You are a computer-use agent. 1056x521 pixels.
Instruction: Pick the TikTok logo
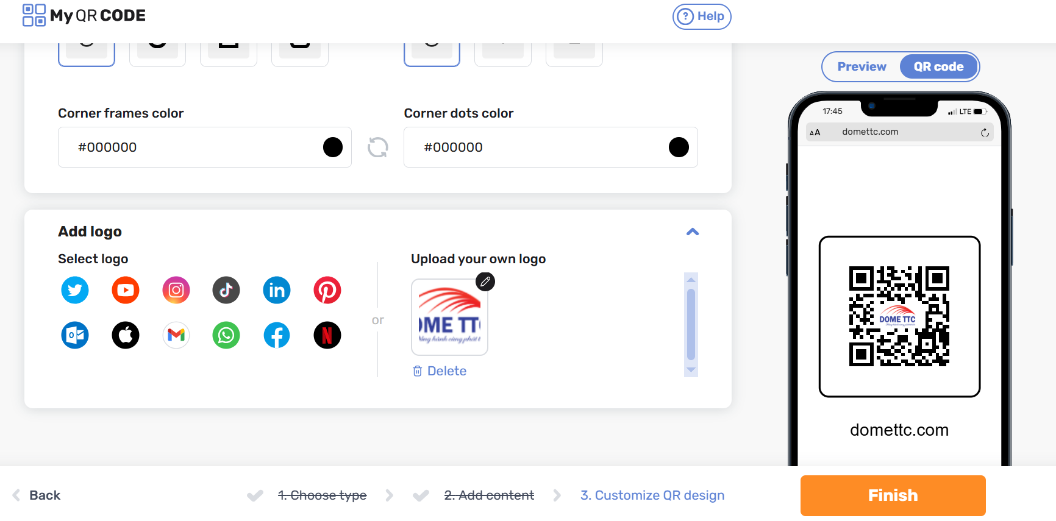pos(226,290)
